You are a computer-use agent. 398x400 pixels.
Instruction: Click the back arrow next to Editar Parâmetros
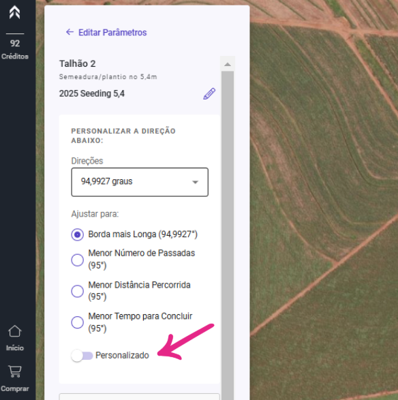coord(70,32)
